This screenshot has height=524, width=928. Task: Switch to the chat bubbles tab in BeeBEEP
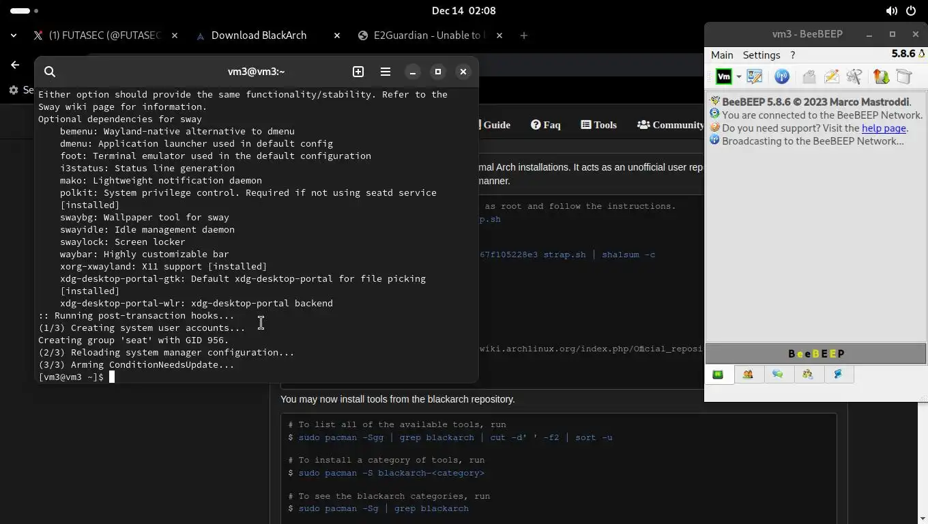pos(779,374)
